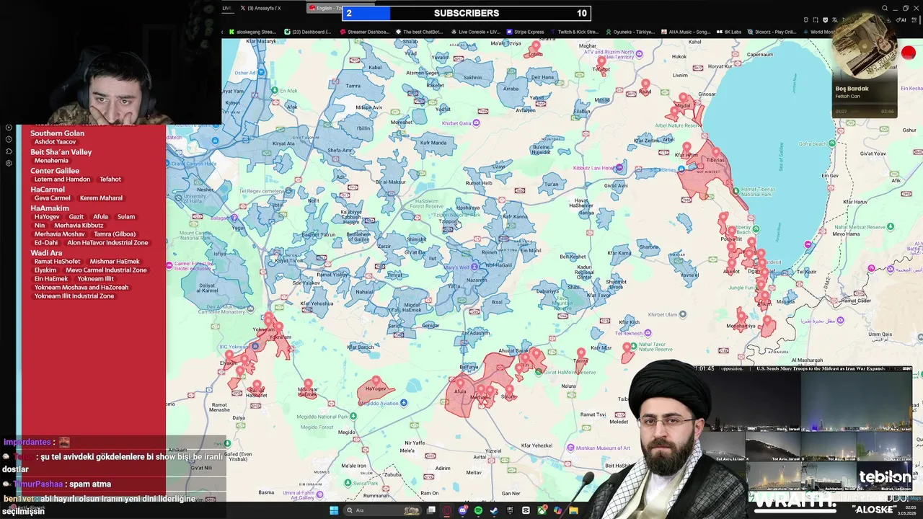Click 'Ramat HaShofet' tag
The image size is (923, 519).
pos(58,262)
